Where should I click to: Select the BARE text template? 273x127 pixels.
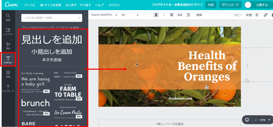(29, 124)
